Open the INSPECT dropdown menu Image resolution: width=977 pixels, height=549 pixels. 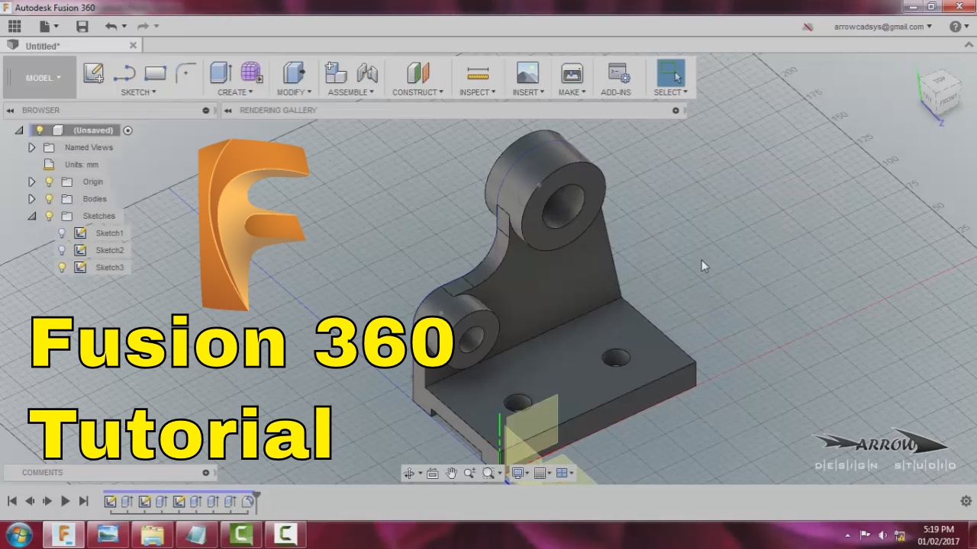click(x=477, y=92)
